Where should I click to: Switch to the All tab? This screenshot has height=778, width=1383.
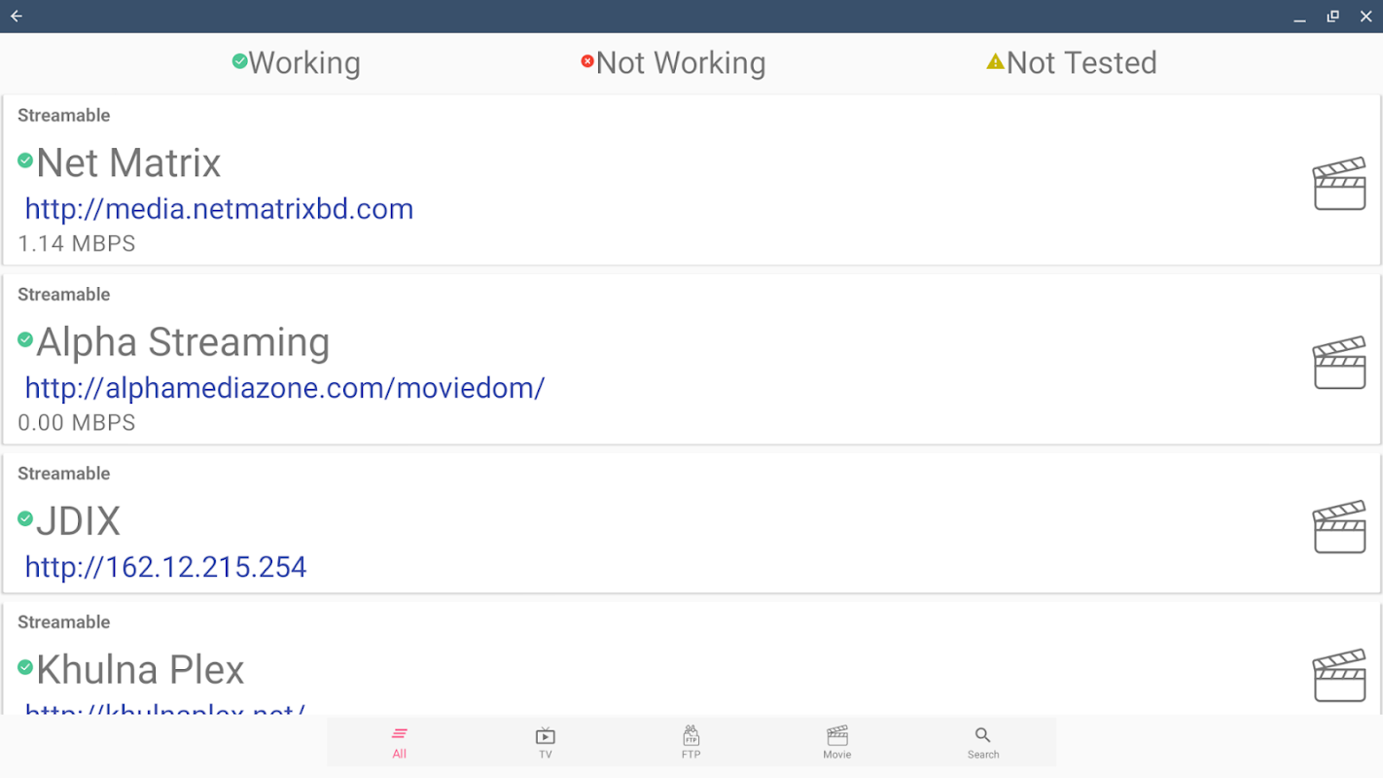400,742
